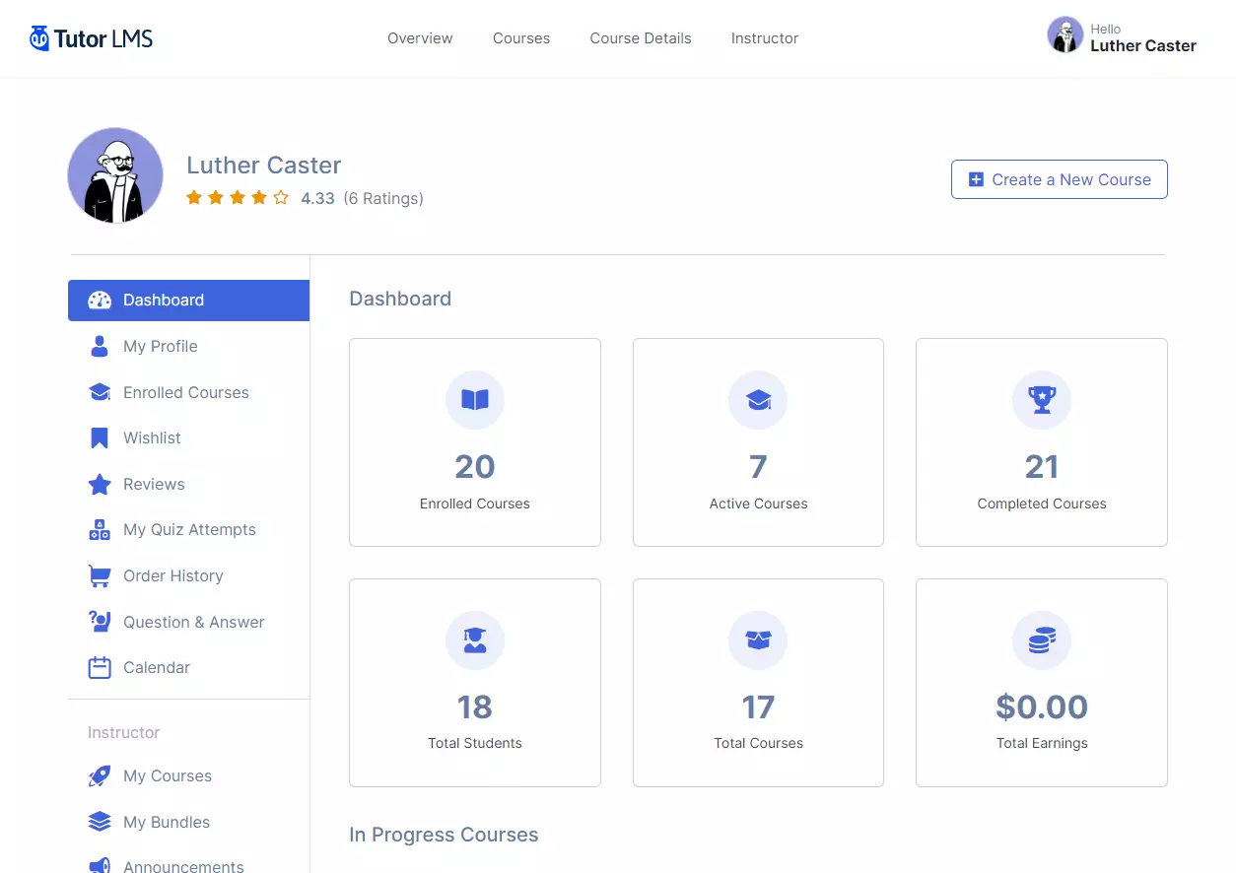Viewport: 1236px width, 873px height.
Task: Click the Calendar icon in sidebar
Action: 100,667
